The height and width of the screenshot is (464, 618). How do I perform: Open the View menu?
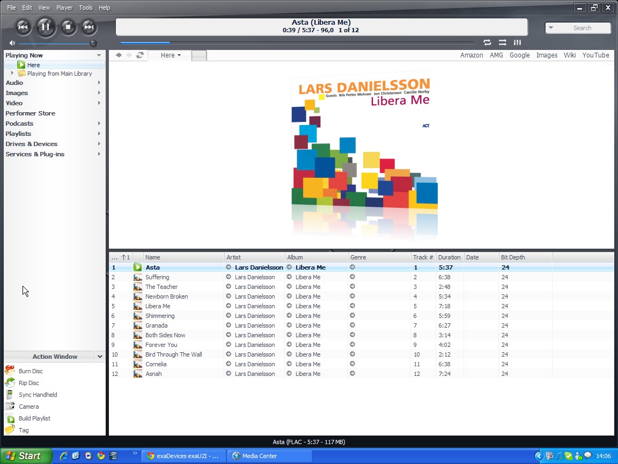point(44,8)
